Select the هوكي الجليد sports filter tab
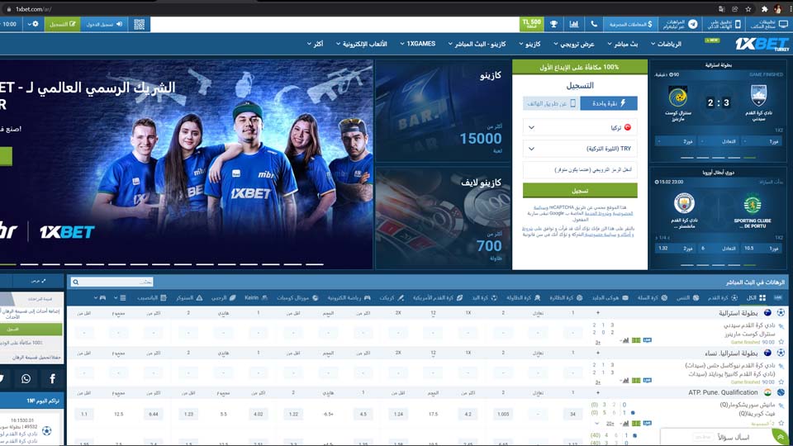This screenshot has width=793, height=446. pos(610,298)
